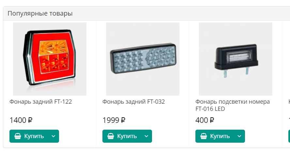This screenshot has height=156, width=290.
Task: Open the Фонарь задний FT-032 title link
Action: (x=133, y=102)
